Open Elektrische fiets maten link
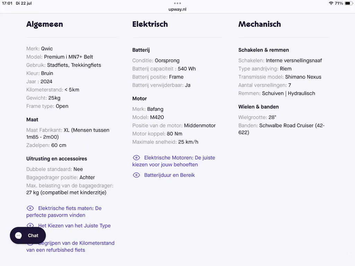Viewport: 355px width, 266px height. click(x=64, y=212)
